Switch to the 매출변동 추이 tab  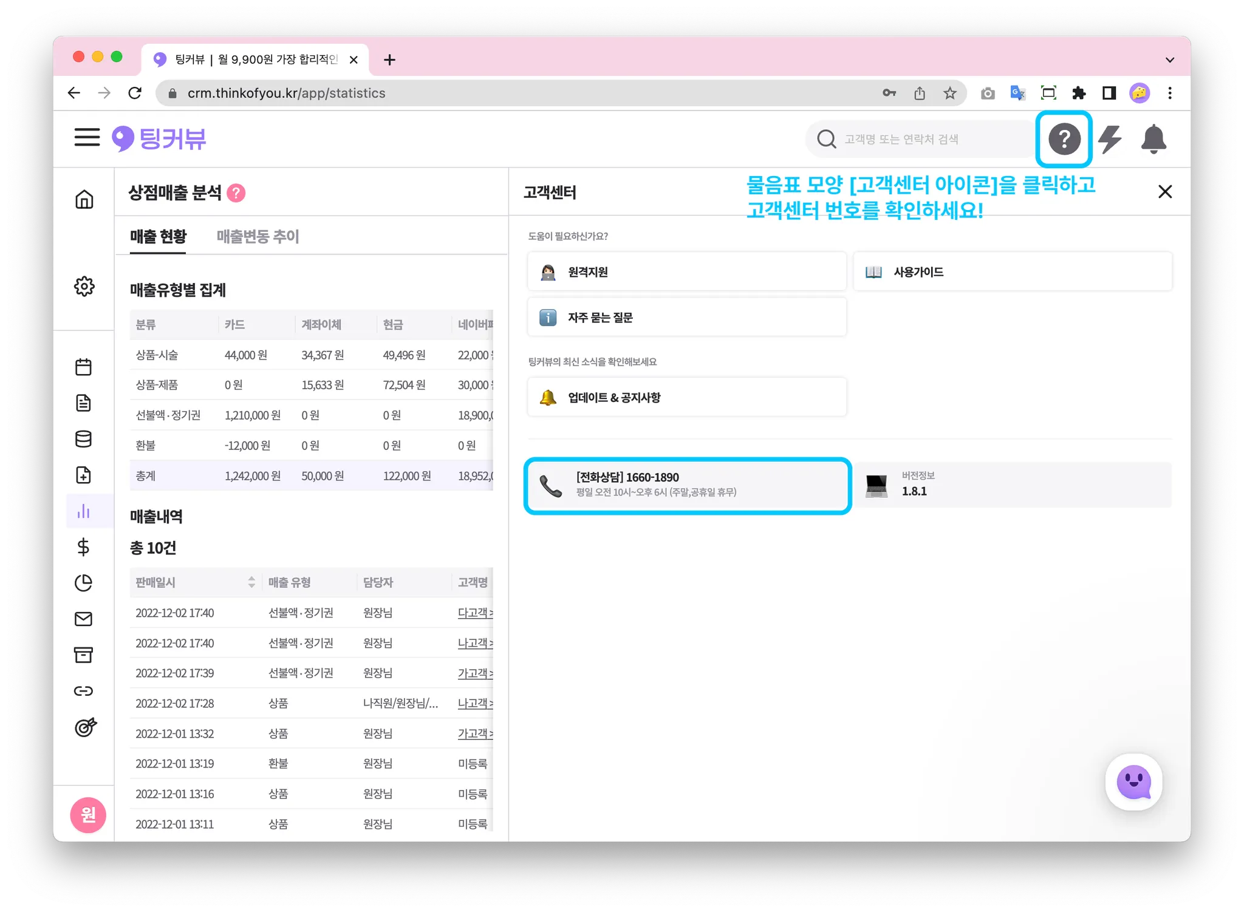258,236
